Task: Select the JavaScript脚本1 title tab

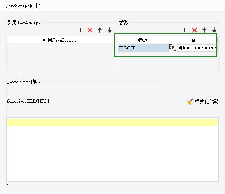Action: point(23,6)
